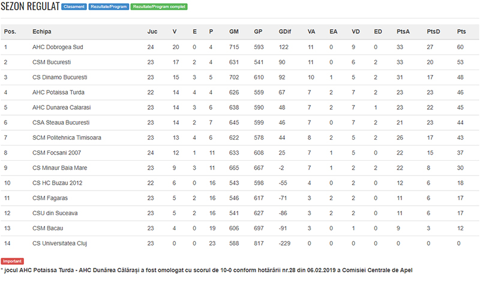Click SCM Politehnica Timisoara team name

click(67, 137)
